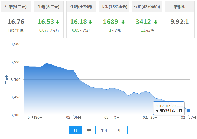The width and height of the screenshot is (197, 139).
Task: Click the down arrow beside 1689
Action: pyautogui.click(x=123, y=22)
